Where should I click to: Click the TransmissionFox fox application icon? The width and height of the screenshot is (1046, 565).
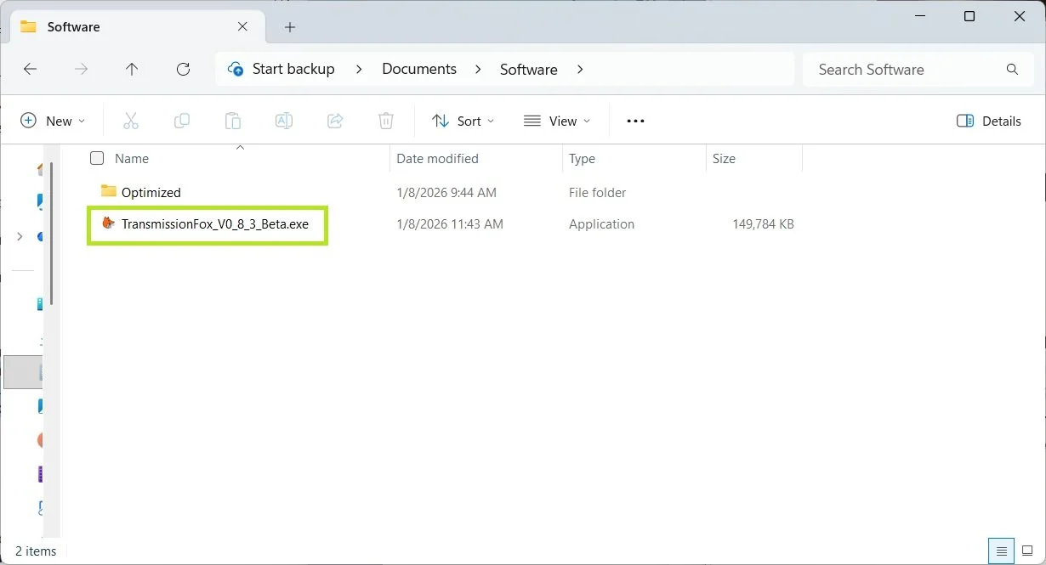click(108, 223)
